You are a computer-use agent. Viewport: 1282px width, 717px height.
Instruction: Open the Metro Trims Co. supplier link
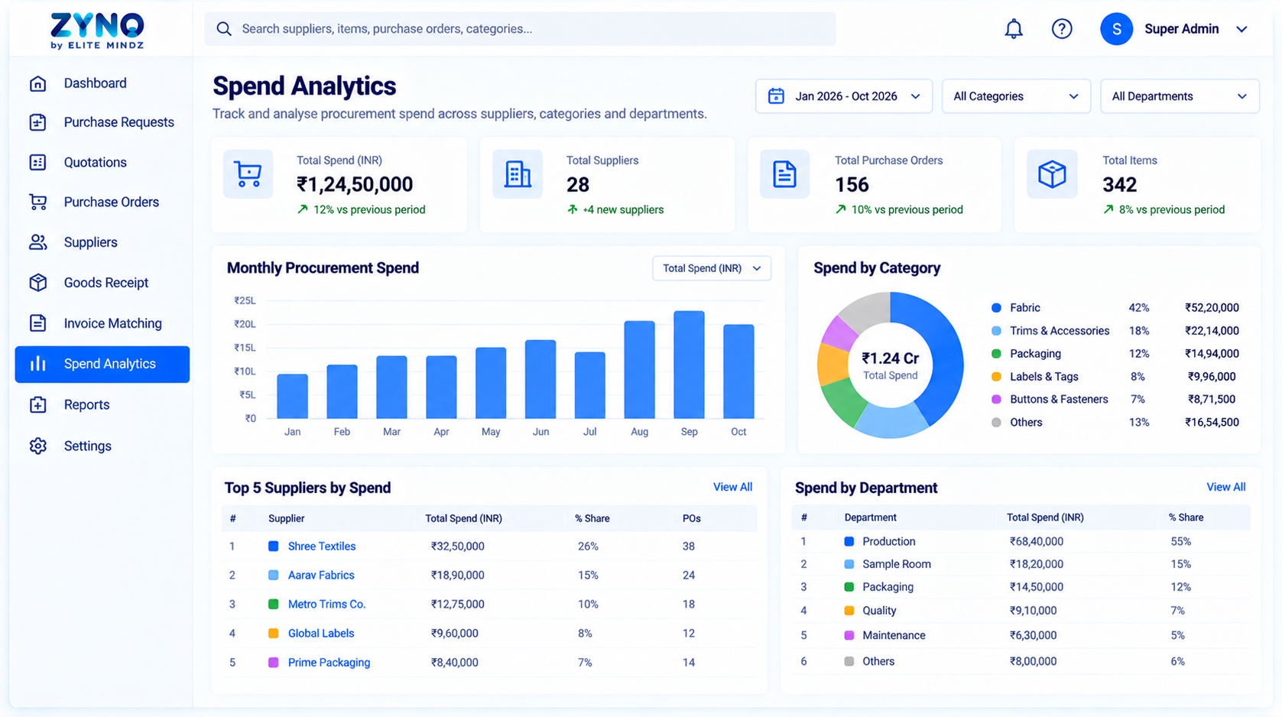[x=326, y=604]
